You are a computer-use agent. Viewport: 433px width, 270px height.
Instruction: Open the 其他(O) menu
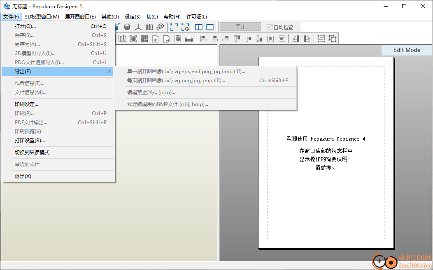click(x=110, y=16)
